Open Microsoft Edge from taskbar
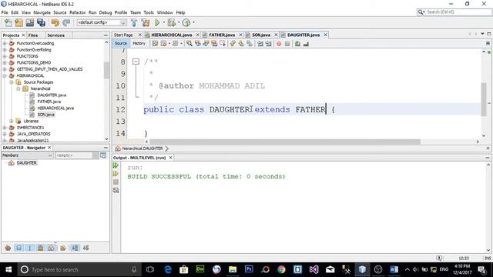Image resolution: width=493 pixels, height=277 pixels. (168, 269)
